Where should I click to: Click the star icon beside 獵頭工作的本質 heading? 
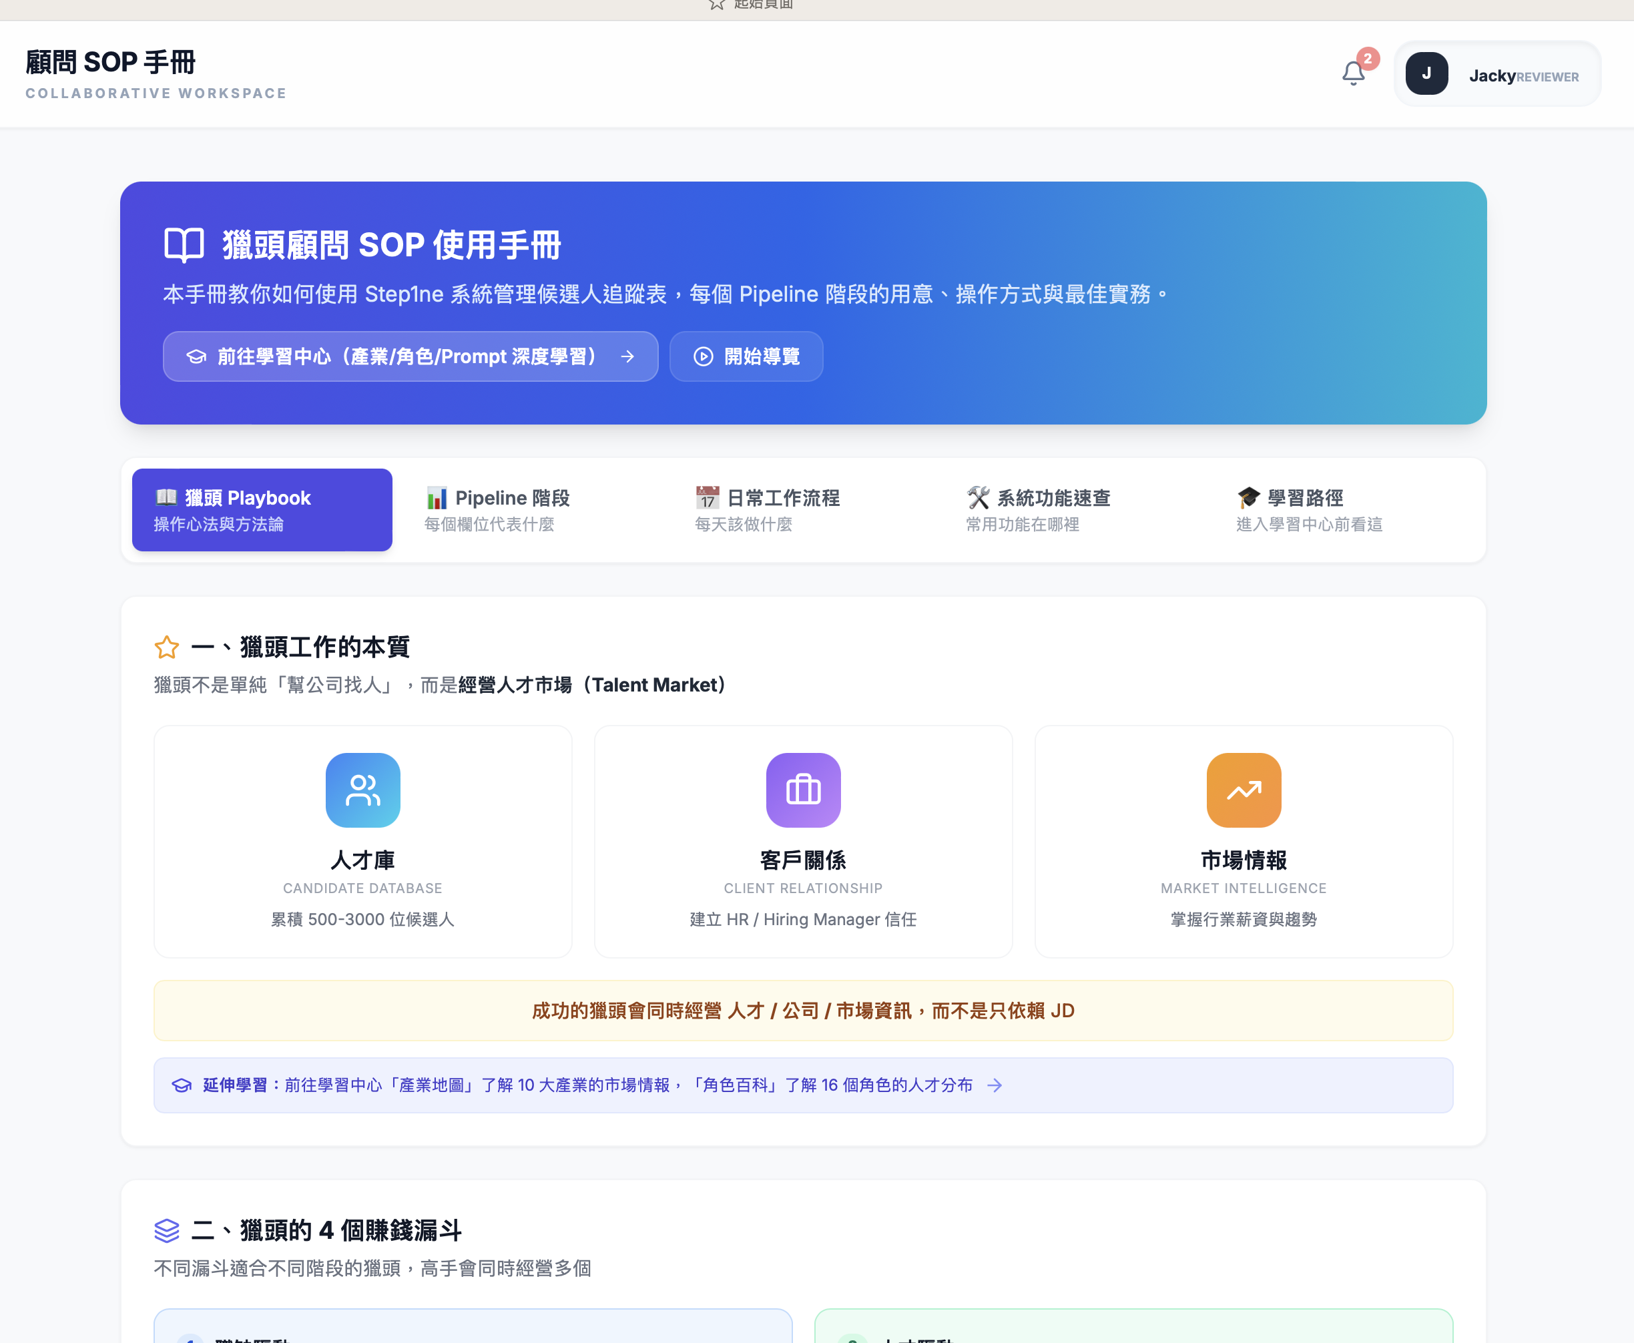pyautogui.click(x=166, y=647)
